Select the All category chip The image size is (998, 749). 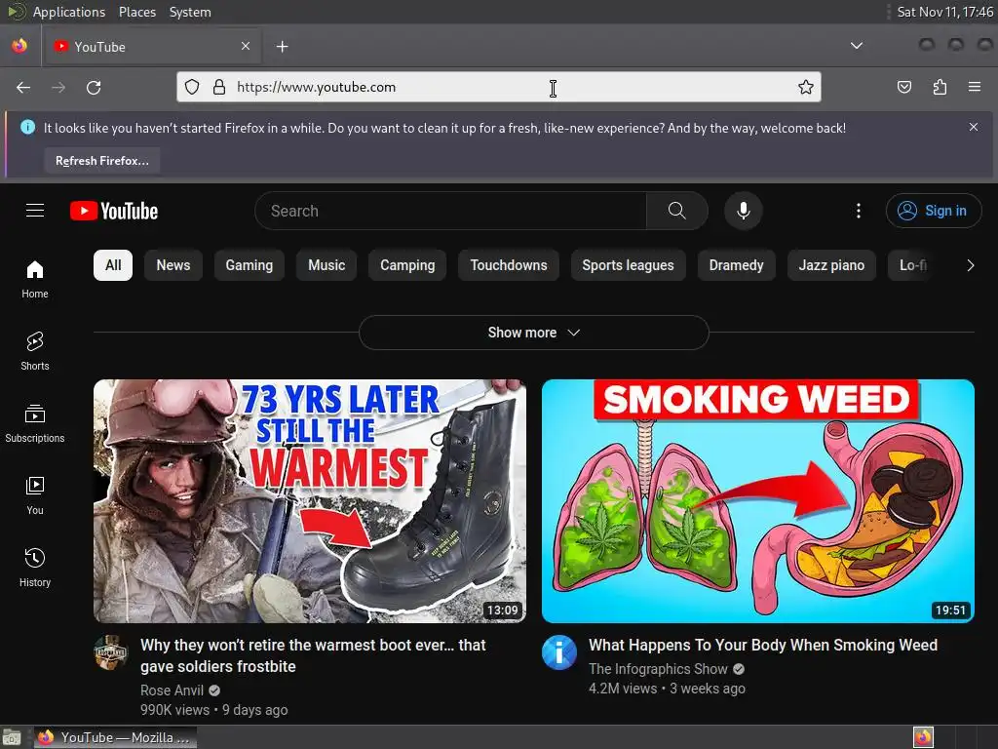[x=113, y=265]
